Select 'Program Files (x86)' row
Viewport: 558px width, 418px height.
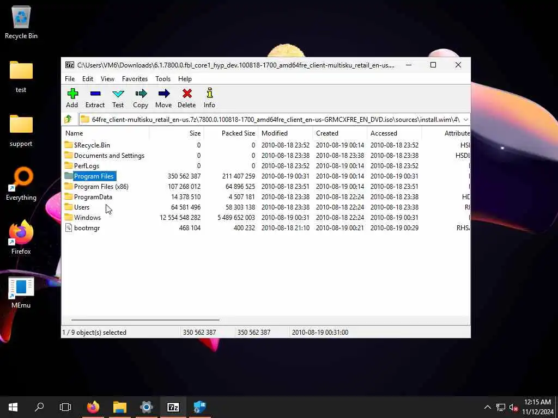click(266, 186)
